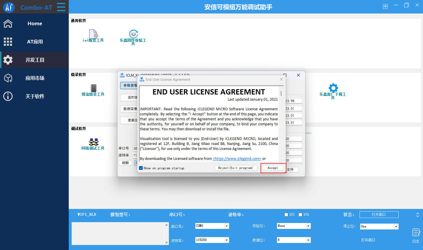The width and height of the screenshot is (423, 250).
Task: Launch the 乐鑫原厂下载工具 gear icon
Action: coord(333,88)
